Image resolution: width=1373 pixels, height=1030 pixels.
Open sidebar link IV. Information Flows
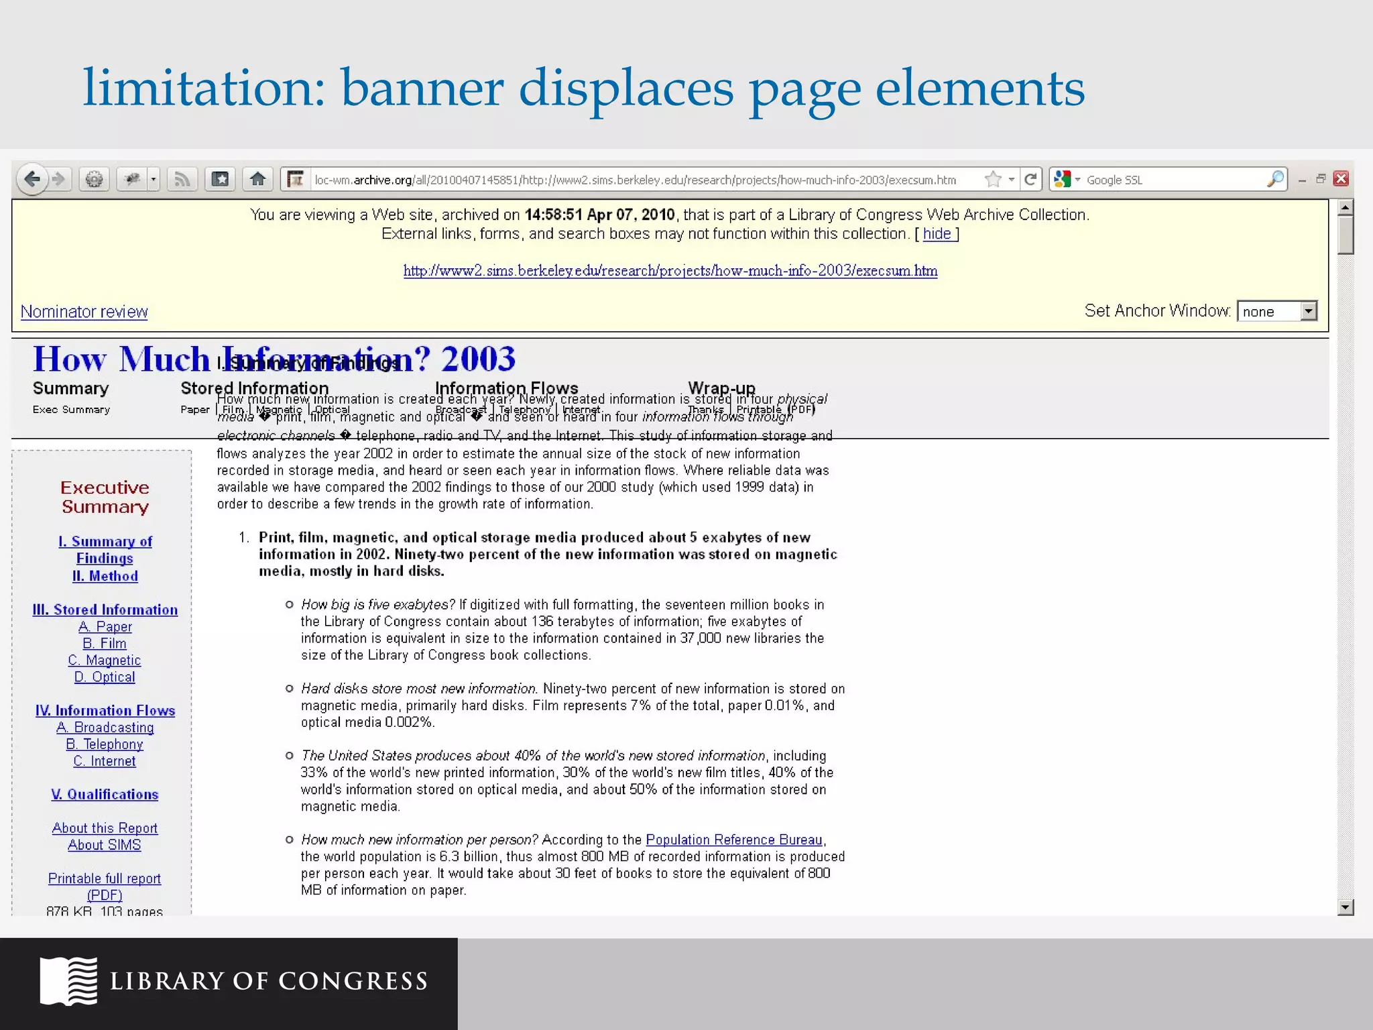(105, 710)
